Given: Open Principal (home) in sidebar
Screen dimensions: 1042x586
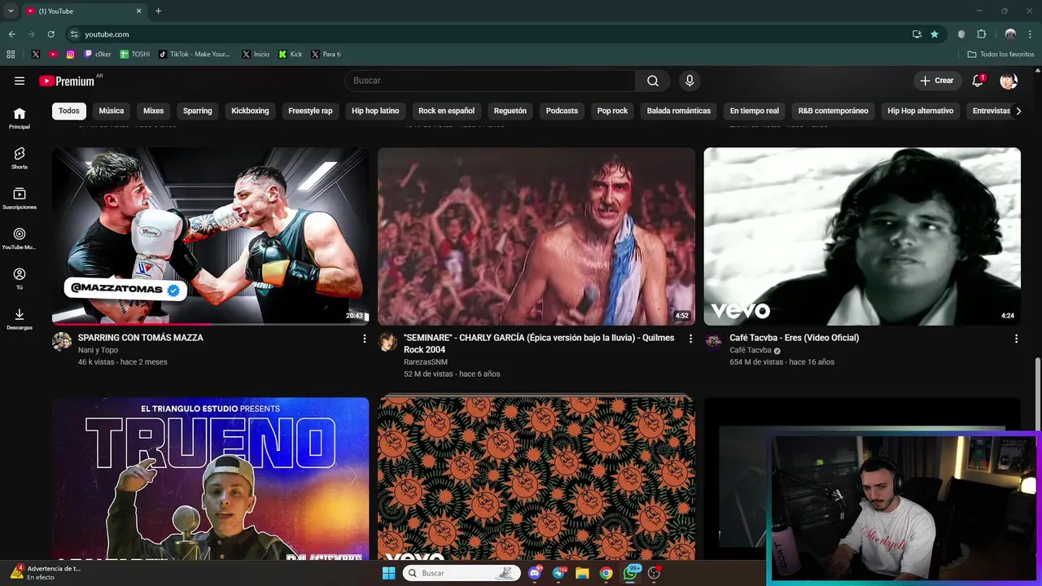Looking at the screenshot, I should (20, 118).
